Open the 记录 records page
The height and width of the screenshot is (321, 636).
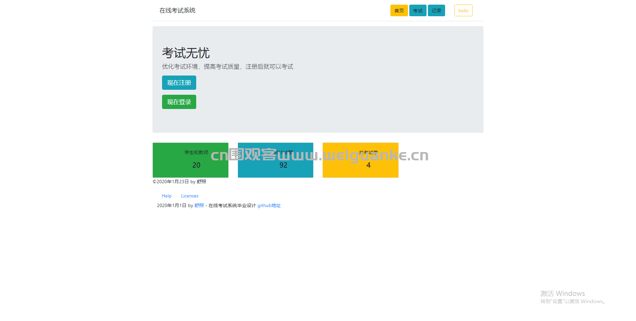436,11
